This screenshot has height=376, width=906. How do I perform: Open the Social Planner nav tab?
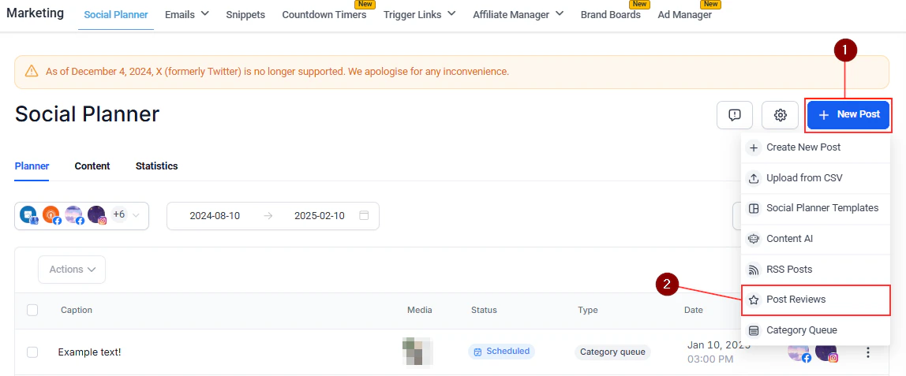tap(116, 15)
